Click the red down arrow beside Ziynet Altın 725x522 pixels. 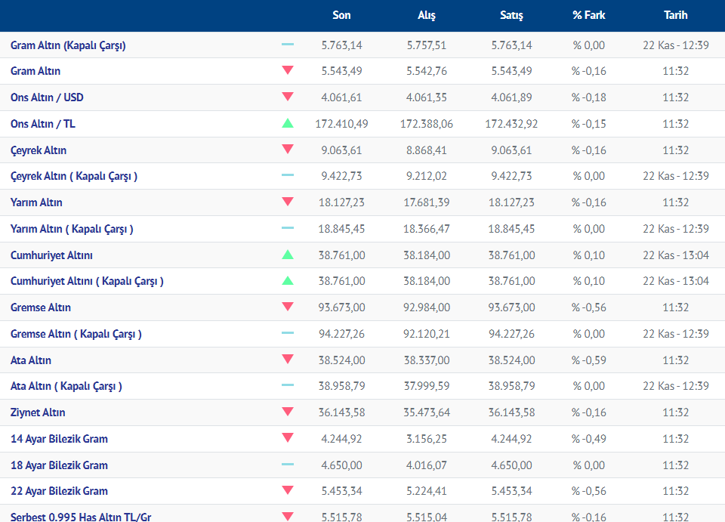pos(288,412)
